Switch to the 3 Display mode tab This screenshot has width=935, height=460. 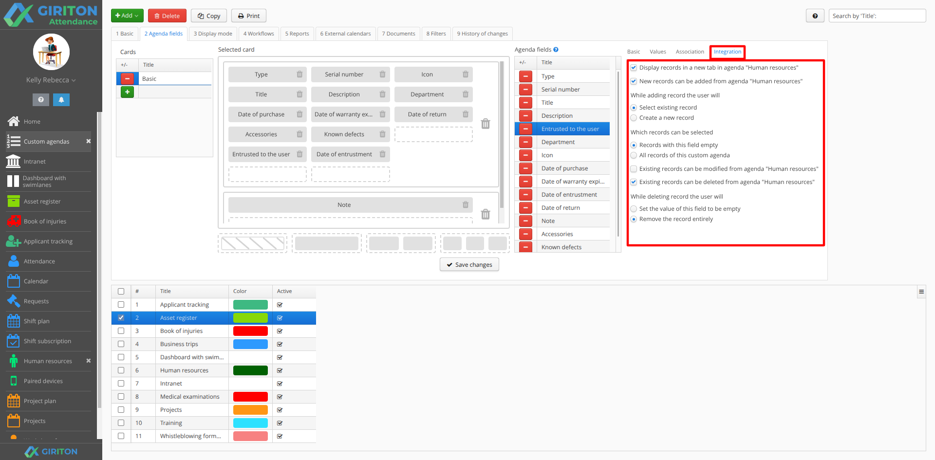pyautogui.click(x=213, y=34)
